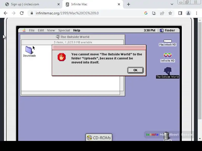Click the Infinite Mac logo link
Image resolution: width=202 pixels, height=151 pixels.
156,134
